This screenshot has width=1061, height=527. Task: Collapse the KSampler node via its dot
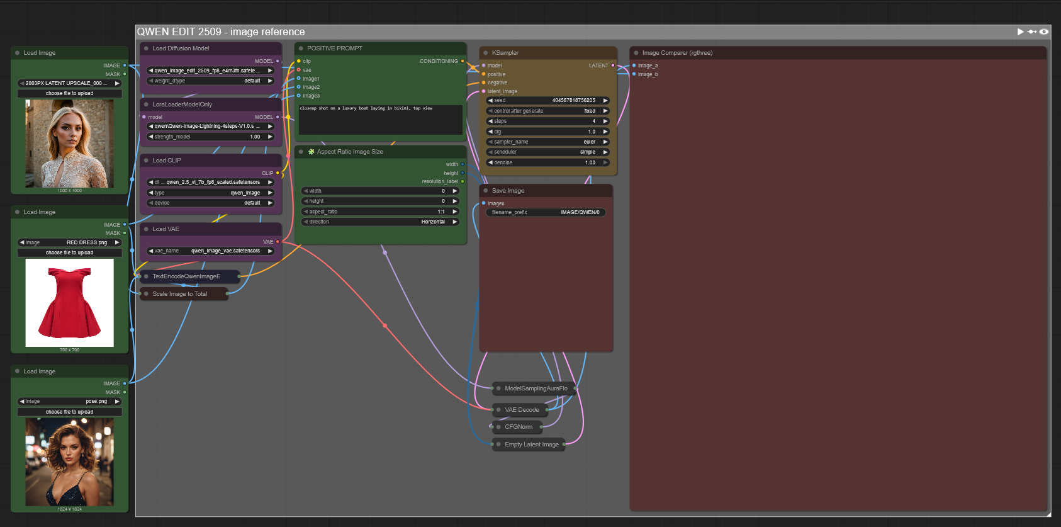[x=486, y=53]
